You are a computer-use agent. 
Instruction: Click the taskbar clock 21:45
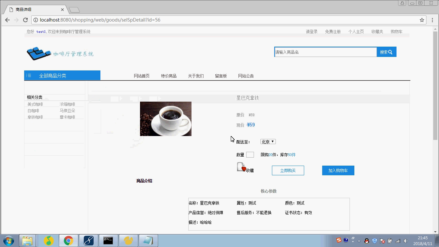point(423,238)
